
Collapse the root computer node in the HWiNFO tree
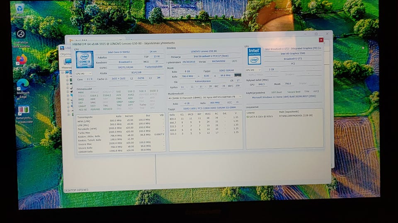pyautogui.click(x=63, y=72)
